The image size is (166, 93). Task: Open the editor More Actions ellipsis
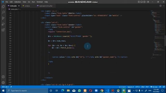click(164, 6)
